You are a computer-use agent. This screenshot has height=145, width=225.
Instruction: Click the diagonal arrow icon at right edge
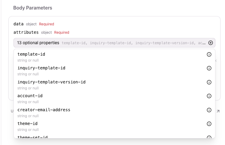(x=218, y=111)
